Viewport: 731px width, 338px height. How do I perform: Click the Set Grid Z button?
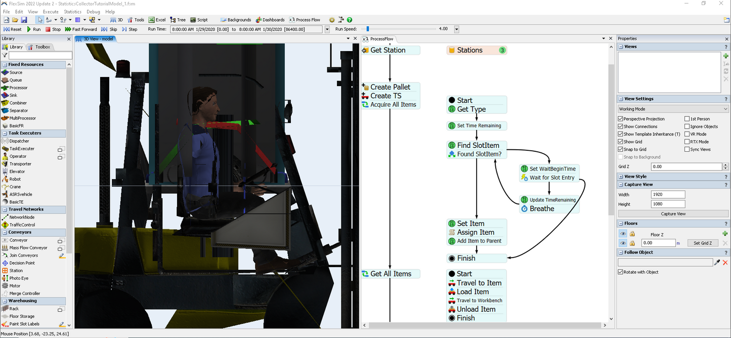703,243
